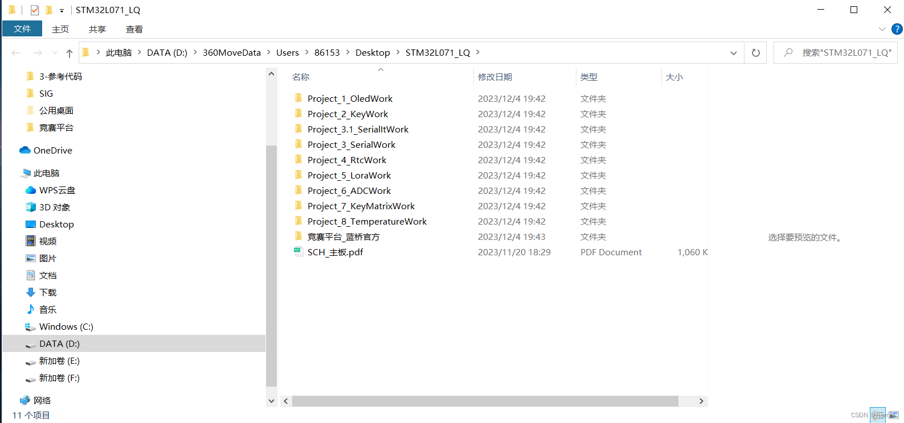The height and width of the screenshot is (423, 904).
Task: Select the Project_7_KeyMatrixWork folder
Action: point(361,206)
